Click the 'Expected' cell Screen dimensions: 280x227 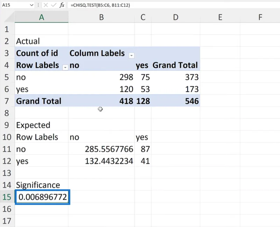[x=41, y=125]
